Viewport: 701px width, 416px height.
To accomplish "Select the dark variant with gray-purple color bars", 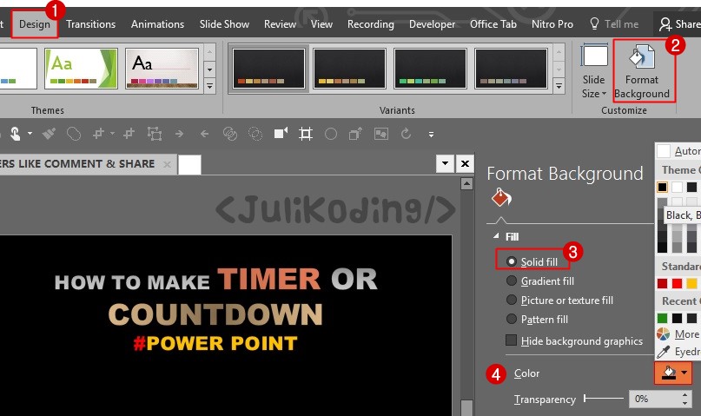I will click(x=511, y=69).
